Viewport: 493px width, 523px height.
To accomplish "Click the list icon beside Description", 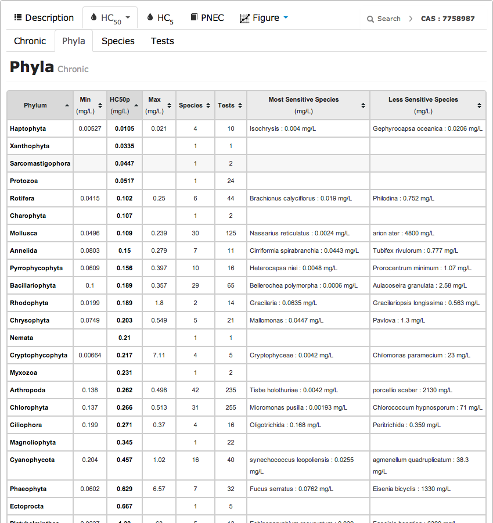I will 18,18.
